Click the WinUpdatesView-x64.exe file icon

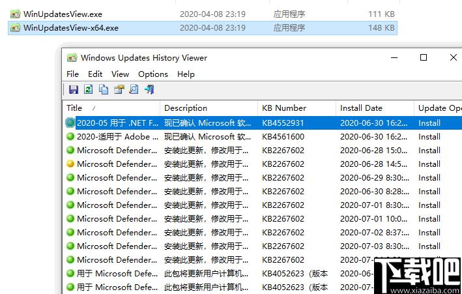tap(16, 28)
